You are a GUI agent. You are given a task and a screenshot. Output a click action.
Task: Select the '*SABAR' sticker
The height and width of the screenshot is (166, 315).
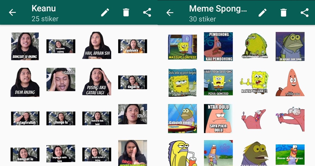point(61,79)
